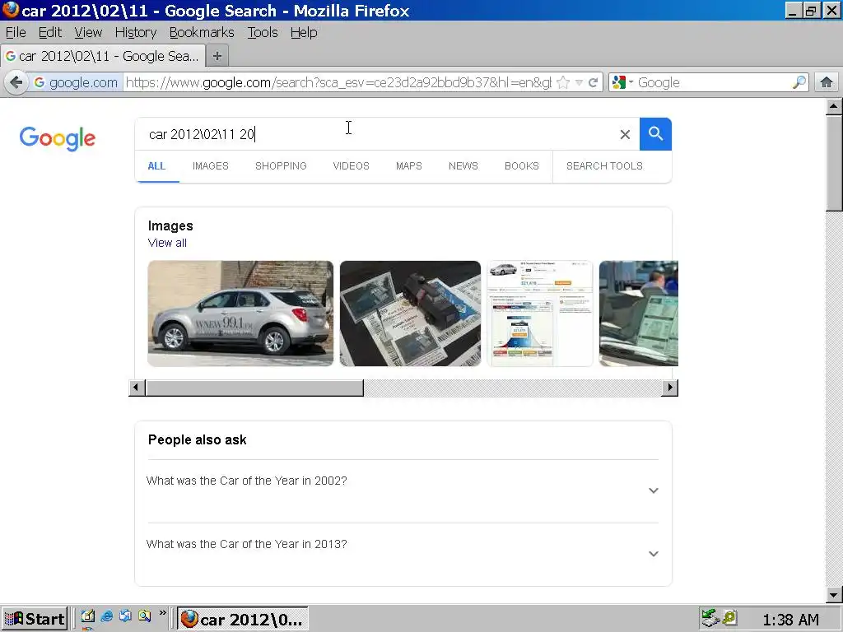Click the vertical page scrollbar thumb
Viewport: 843px width, 632px height.
tap(834, 164)
